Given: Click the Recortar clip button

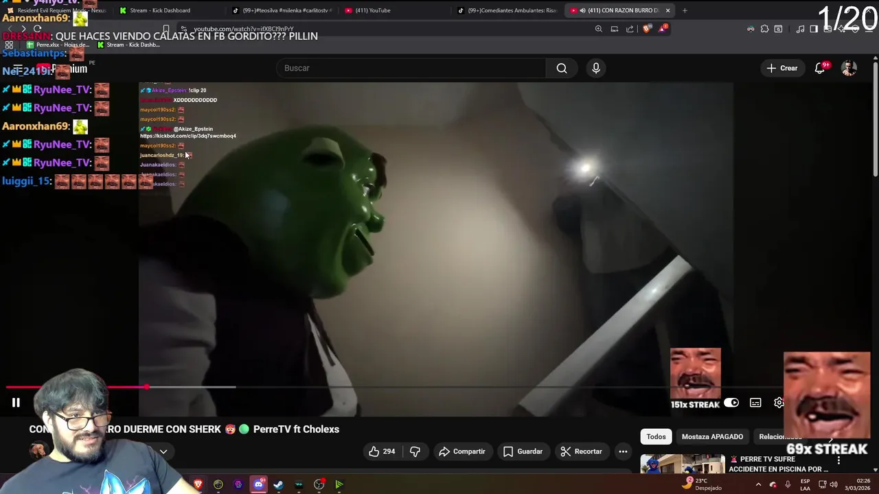Looking at the screenshot, I should 581,451.
